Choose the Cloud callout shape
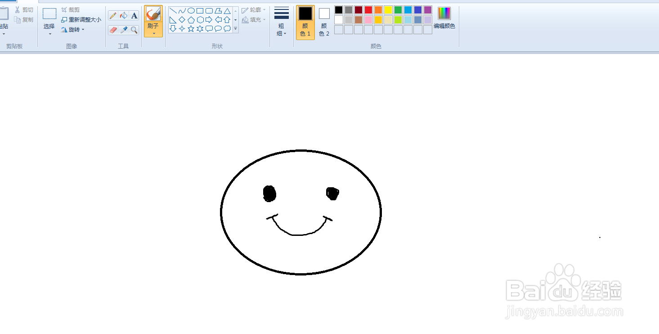 click(227, 29)
